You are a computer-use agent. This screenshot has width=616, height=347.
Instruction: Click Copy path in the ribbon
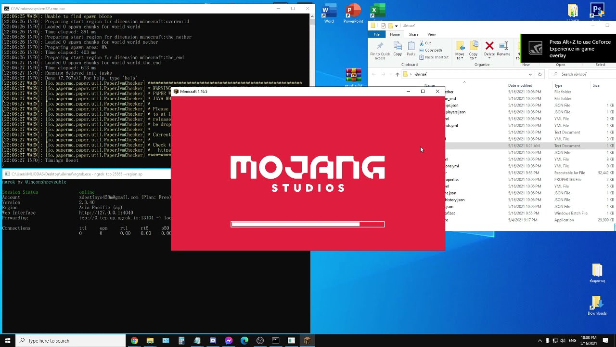coord(431,50)
